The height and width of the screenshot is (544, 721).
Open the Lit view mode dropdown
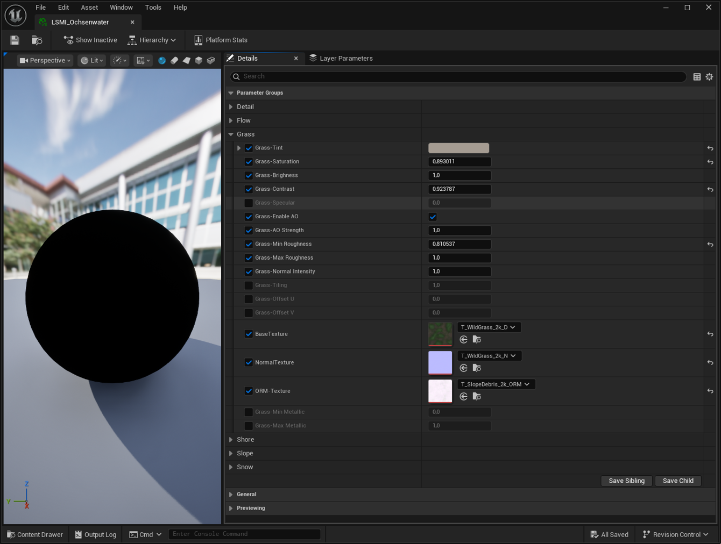click(92, 61)
